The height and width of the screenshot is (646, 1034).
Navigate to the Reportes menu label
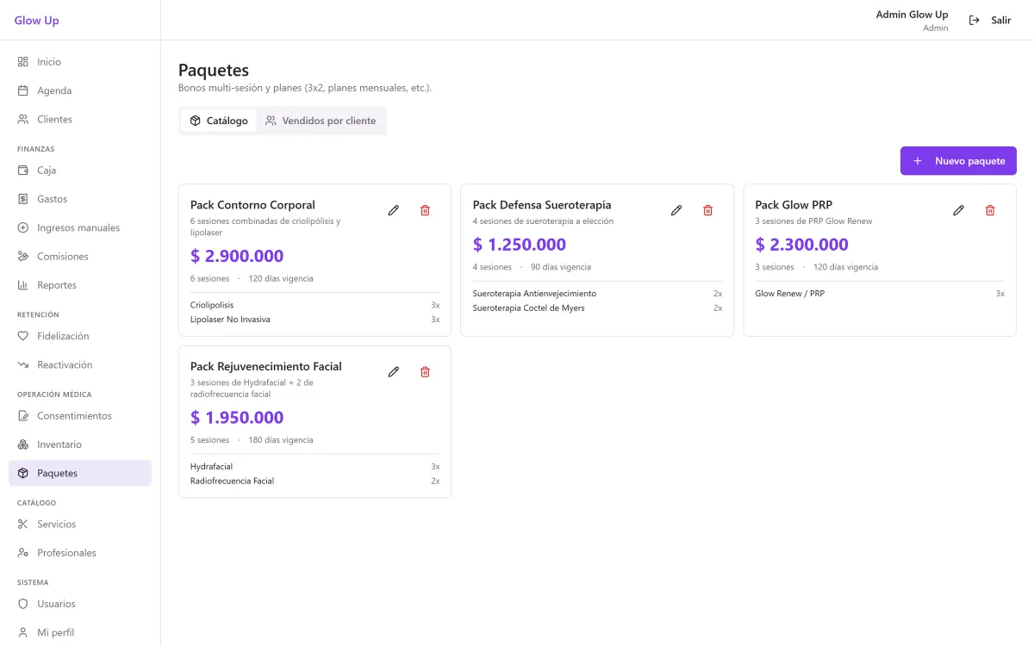(x=57, y=285)
